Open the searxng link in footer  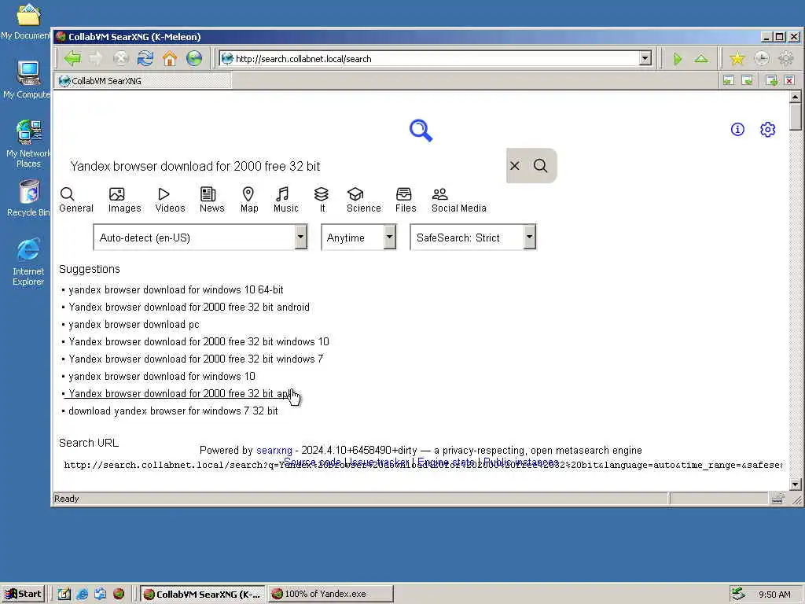click(x=274, y=451)
